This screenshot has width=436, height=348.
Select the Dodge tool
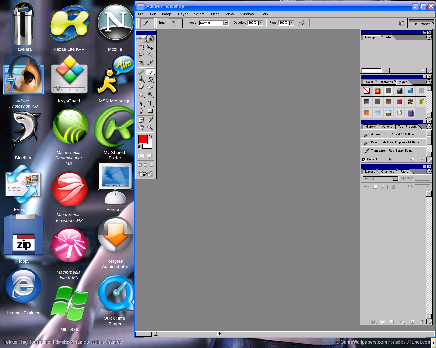click(150, 94)
